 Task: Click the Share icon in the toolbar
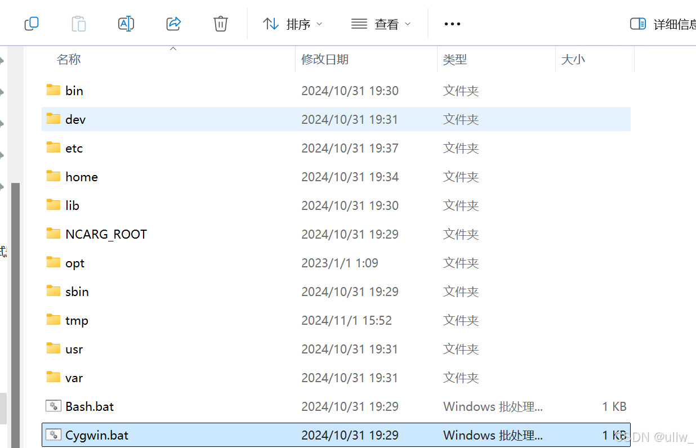[x=173, y=24]
